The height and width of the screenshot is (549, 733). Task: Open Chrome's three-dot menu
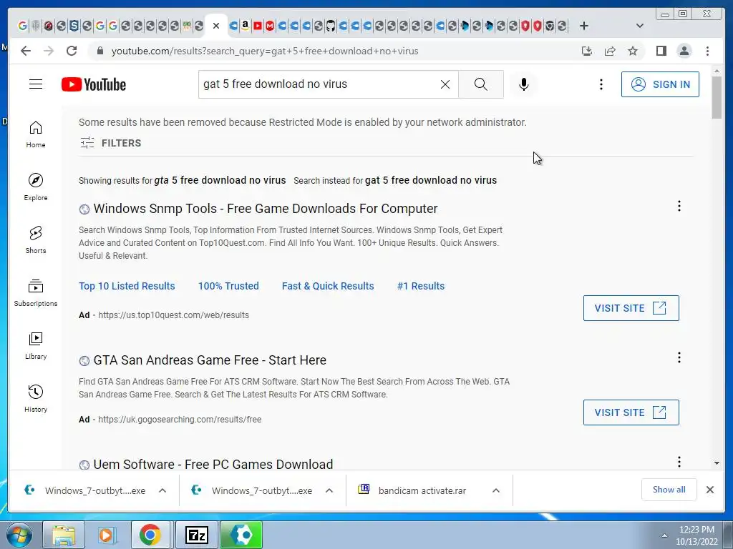click(x=707, y=51)
